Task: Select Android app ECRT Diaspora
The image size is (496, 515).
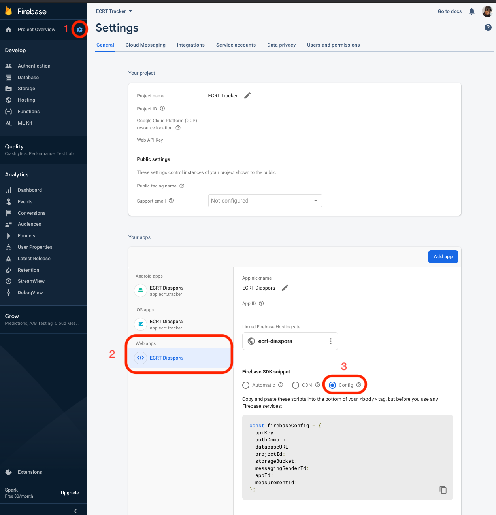Action: tap(181, 291)
